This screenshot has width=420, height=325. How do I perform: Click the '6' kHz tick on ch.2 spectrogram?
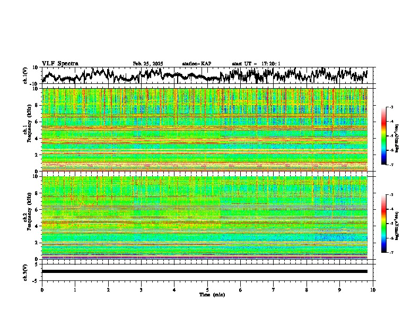[x=37, y=210]
